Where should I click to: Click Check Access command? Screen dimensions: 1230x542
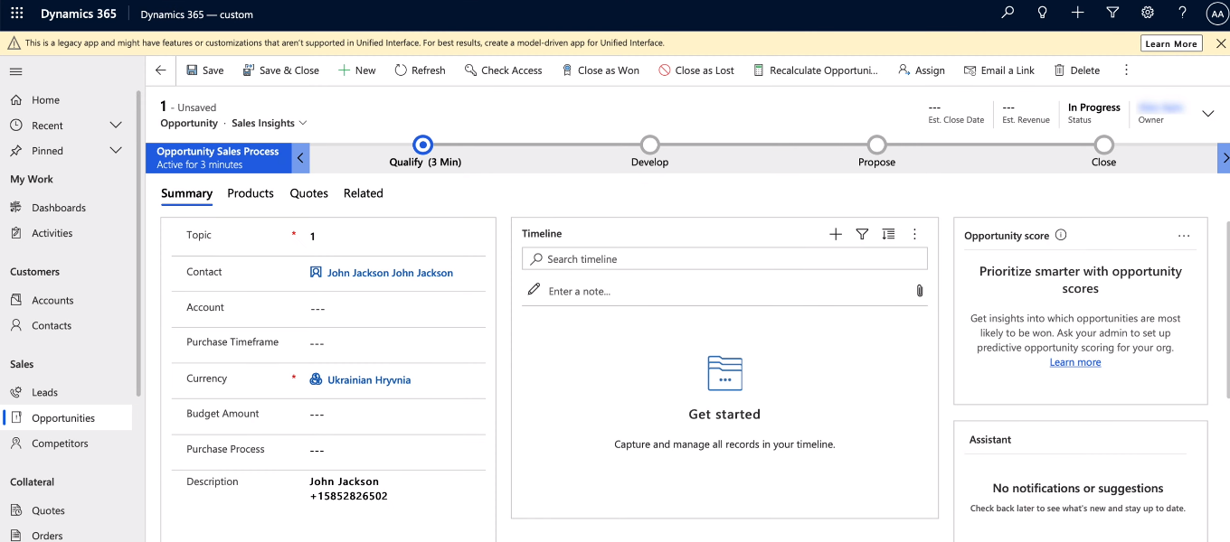tap(504, 70)
